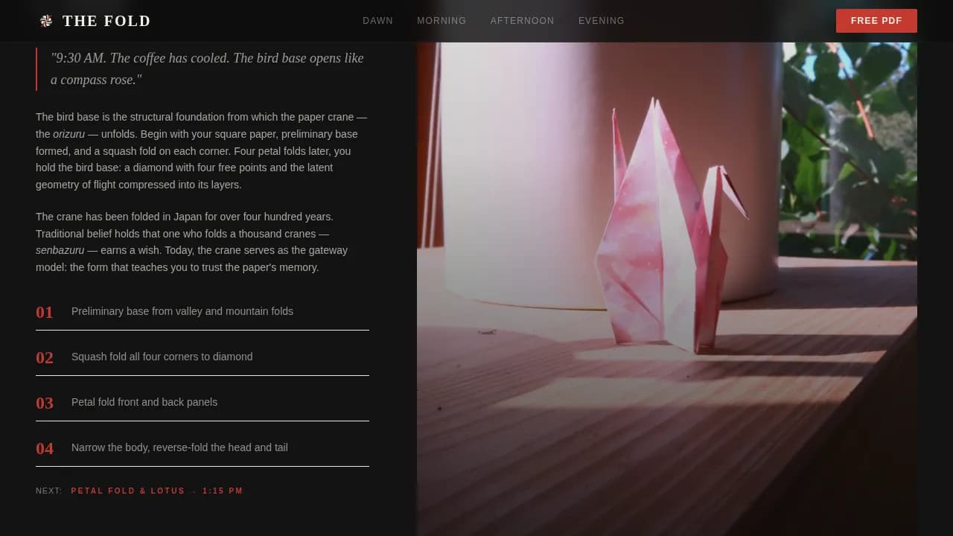Select step 01 preliminary base

point(182,311)
